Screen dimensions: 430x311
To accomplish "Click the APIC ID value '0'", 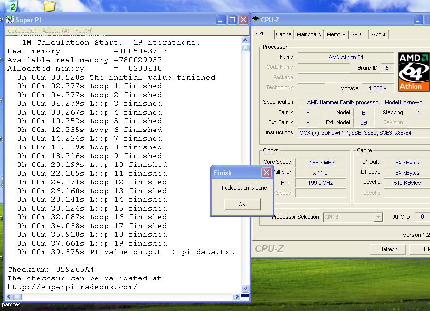I will (422, 217).
